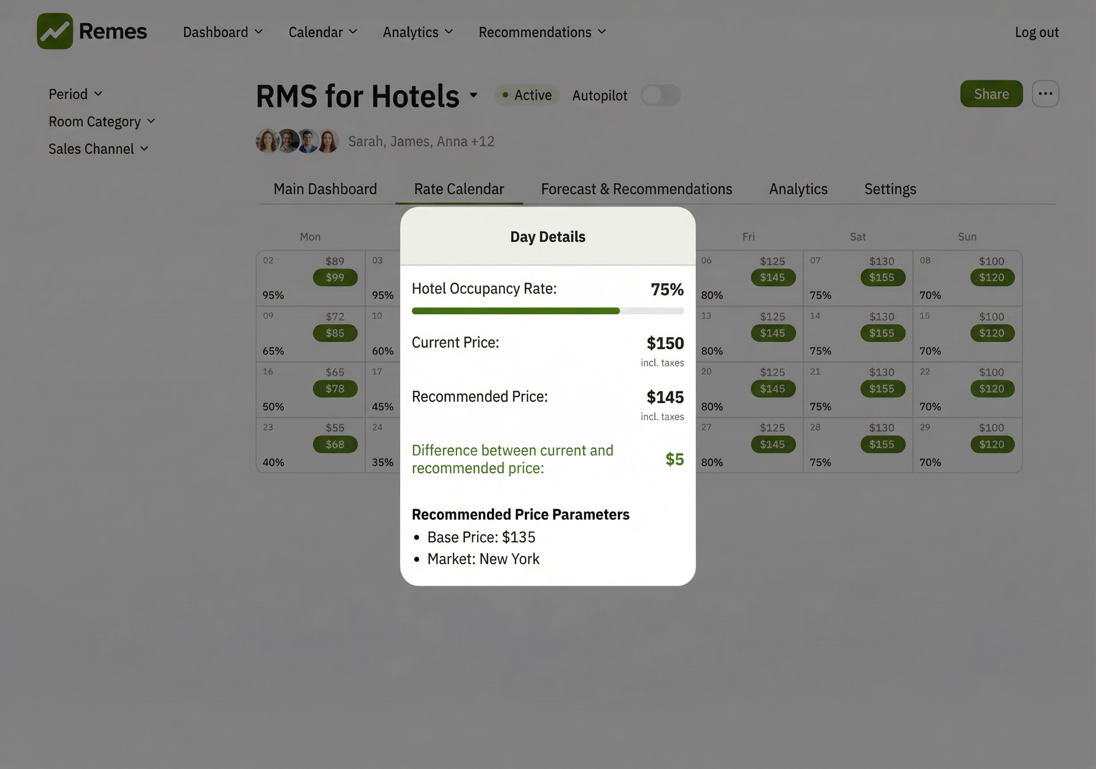The height and width of the screenshot is (769, 1096).
Task: Click the $150 current price value
Action: click(x=665, y=343)
